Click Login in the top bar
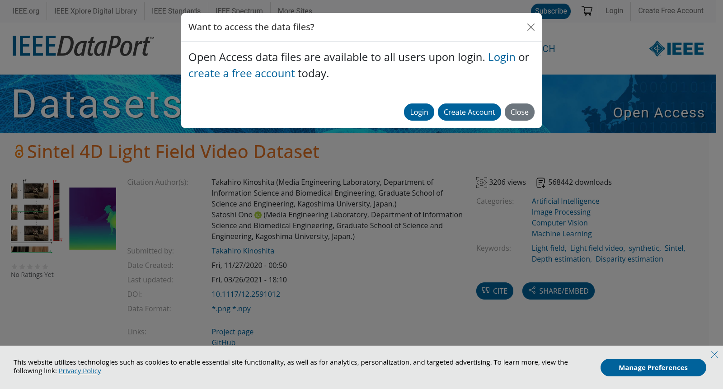The image size is (723, 389). pos(615,11)
